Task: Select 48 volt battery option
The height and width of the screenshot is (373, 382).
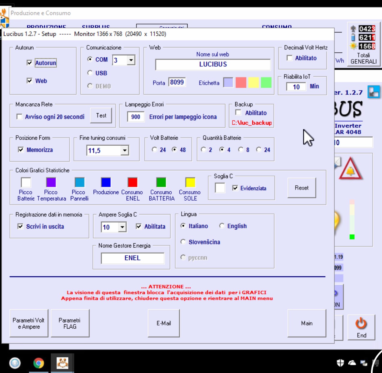Action: pos(174,149)
